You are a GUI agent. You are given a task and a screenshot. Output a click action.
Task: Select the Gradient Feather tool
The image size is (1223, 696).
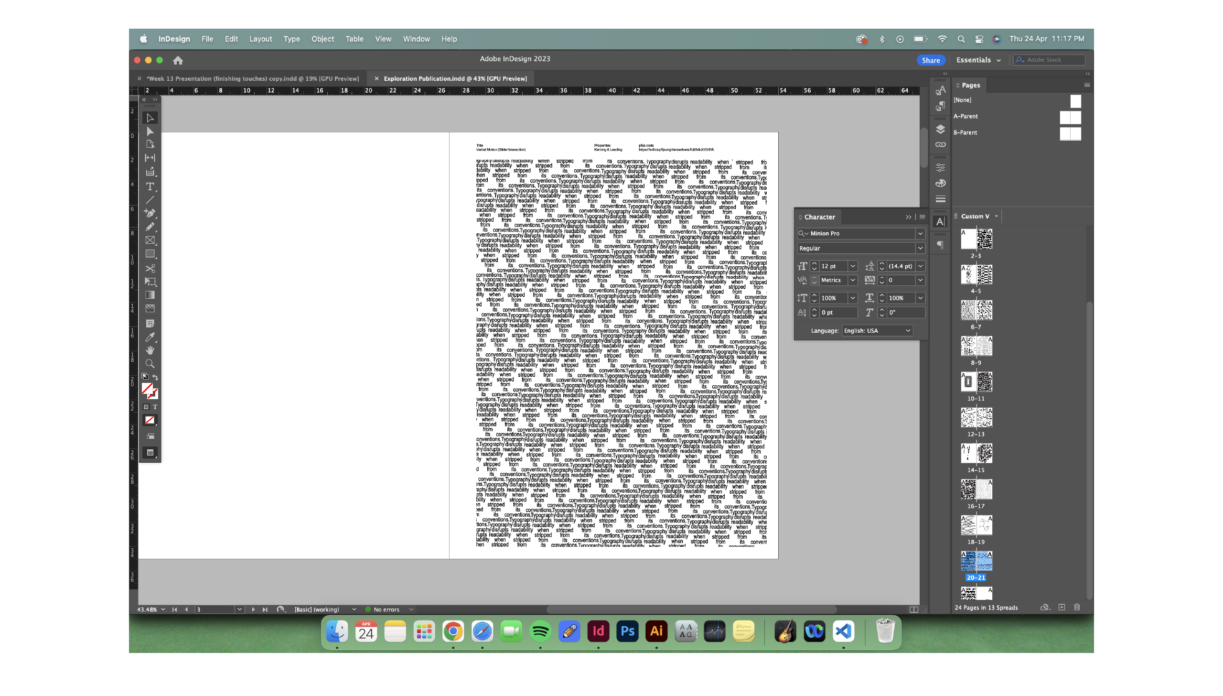coord(150,308)
